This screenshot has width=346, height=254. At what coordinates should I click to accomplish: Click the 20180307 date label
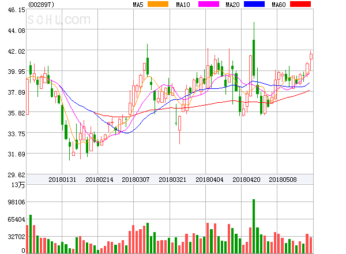click(136, 180)
